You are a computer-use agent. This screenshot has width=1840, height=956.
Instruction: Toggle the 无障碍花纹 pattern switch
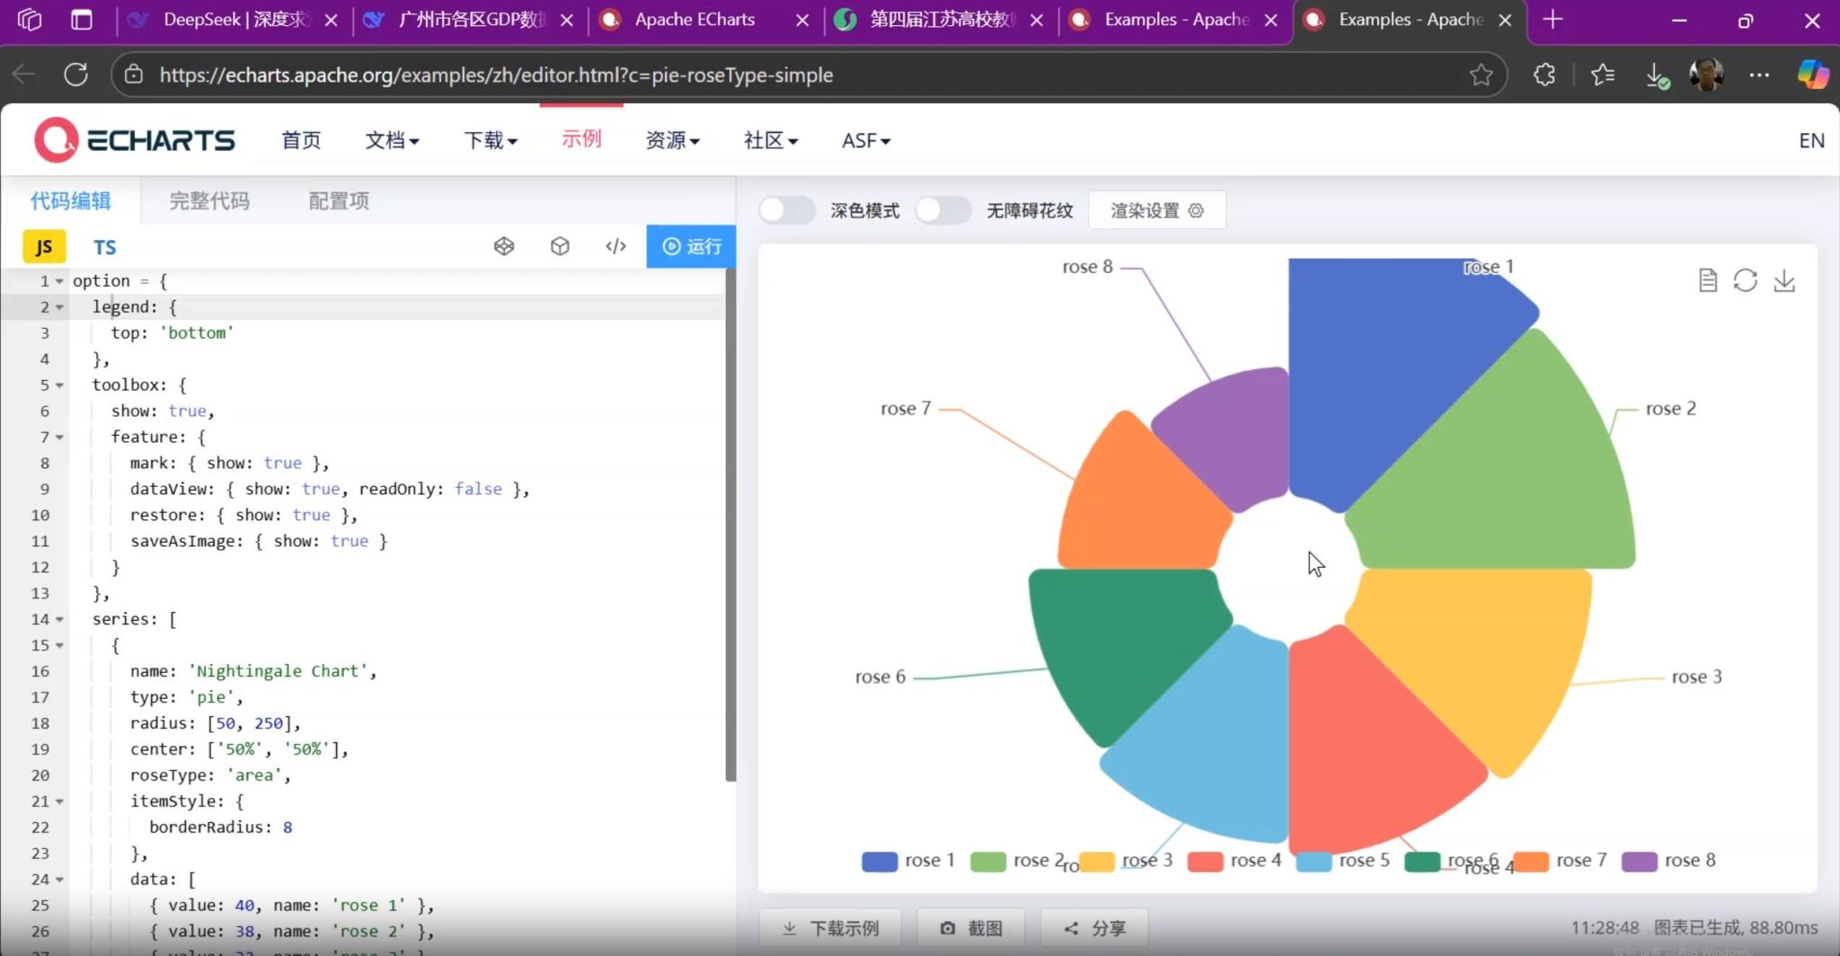pyautogui.click(x=942, y=210)
